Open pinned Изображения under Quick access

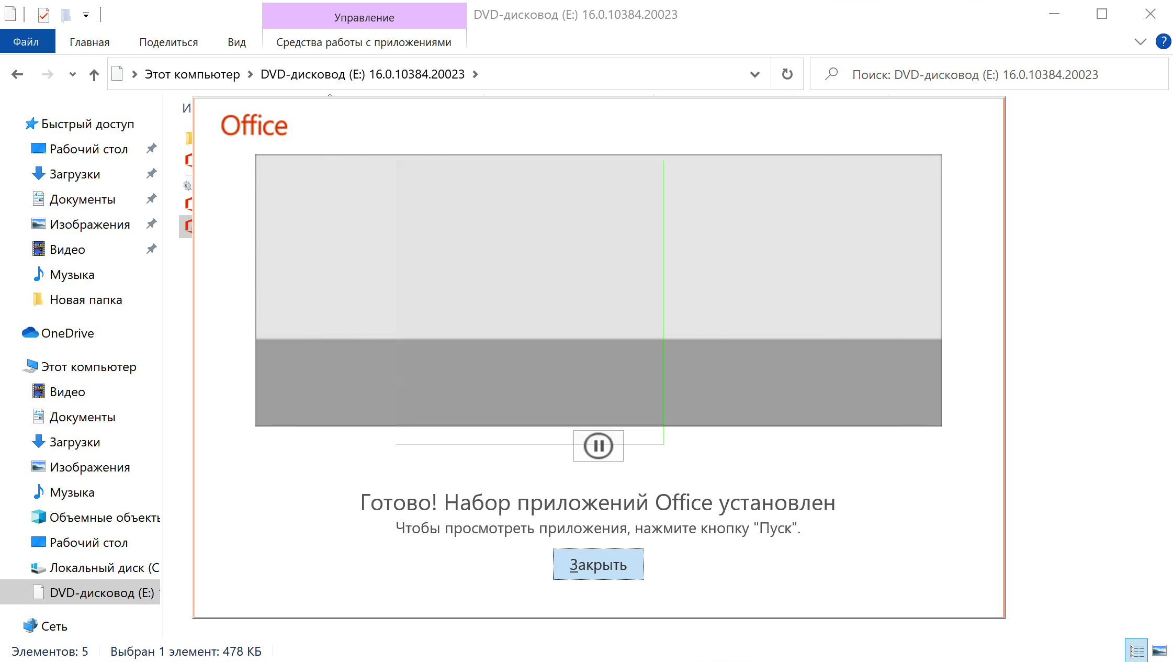point(89,225)
